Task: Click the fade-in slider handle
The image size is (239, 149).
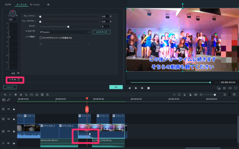Action: [40, 16]
